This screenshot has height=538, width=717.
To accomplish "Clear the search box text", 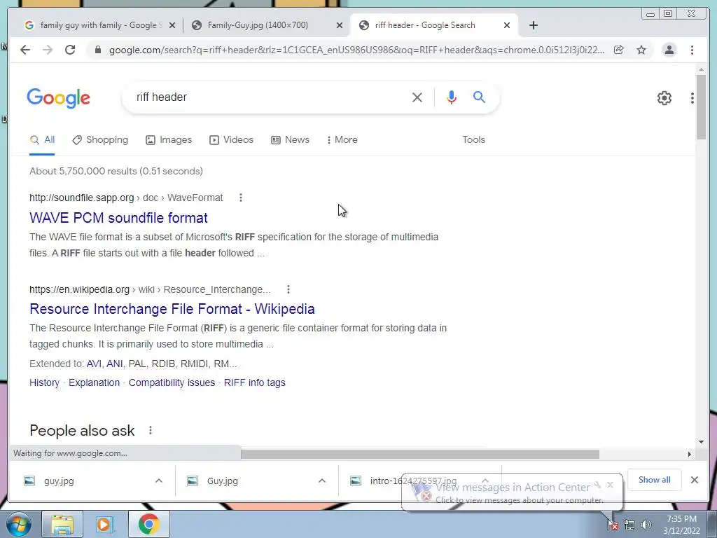I will (x=417, y=97).
